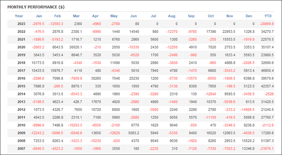Click the Jan column header
This screenshot has height=155, width=282.
39,16
